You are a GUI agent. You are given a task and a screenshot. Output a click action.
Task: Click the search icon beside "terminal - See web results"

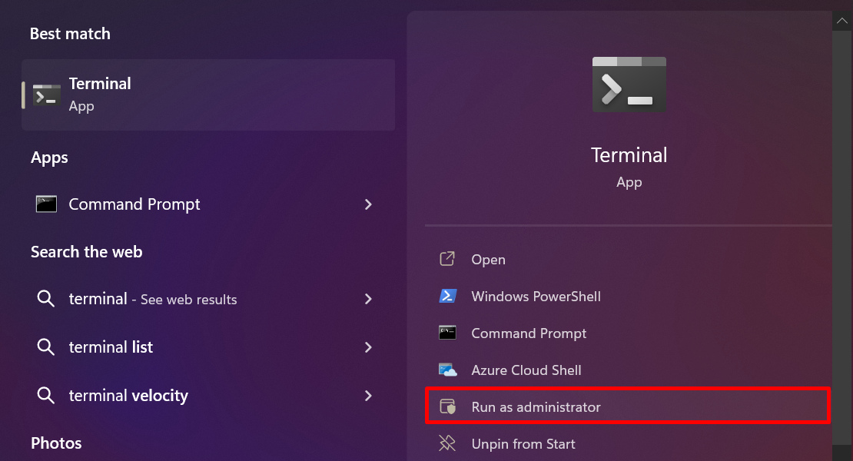(x=46, y=299)
